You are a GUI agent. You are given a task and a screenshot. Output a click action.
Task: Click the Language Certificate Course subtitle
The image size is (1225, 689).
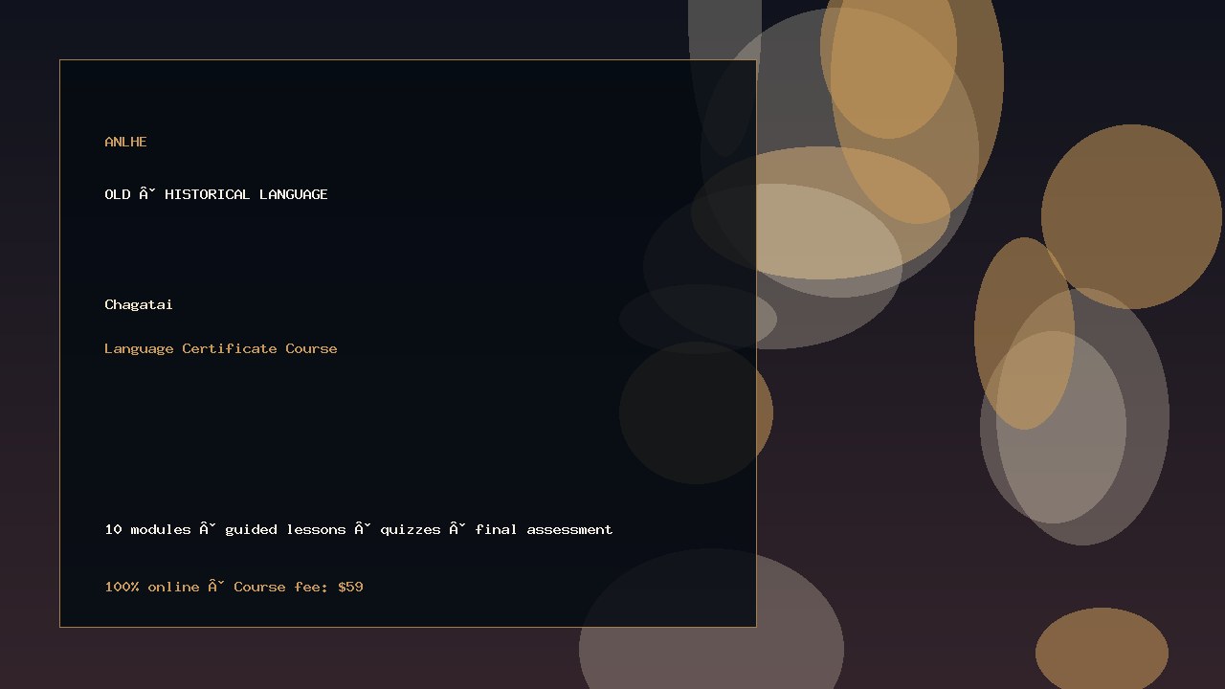click(x=221, y=348)
